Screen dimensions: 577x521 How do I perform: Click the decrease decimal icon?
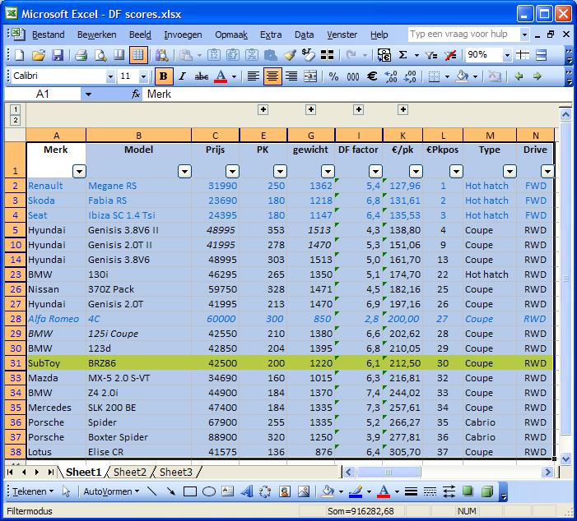coord(410,76)
